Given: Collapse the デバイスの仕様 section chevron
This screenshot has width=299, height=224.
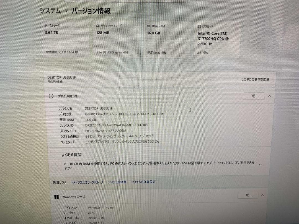Looking at the screenshot, I should click(x=269, y=96).
